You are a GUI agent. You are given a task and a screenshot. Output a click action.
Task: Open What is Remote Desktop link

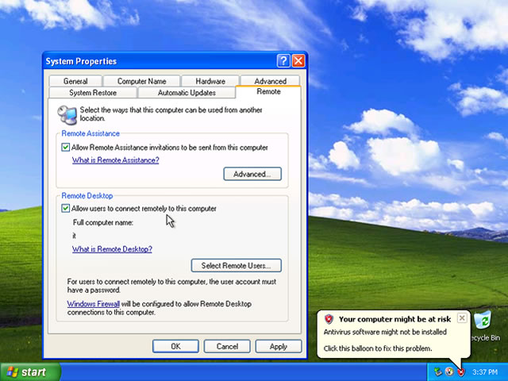(x=112, y=249)
